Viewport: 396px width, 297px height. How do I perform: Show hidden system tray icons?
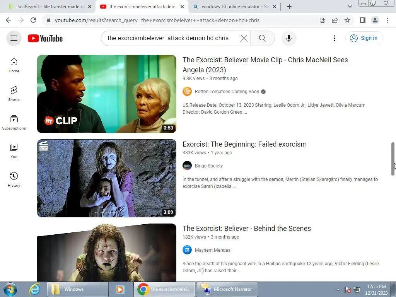click(338, 290)
